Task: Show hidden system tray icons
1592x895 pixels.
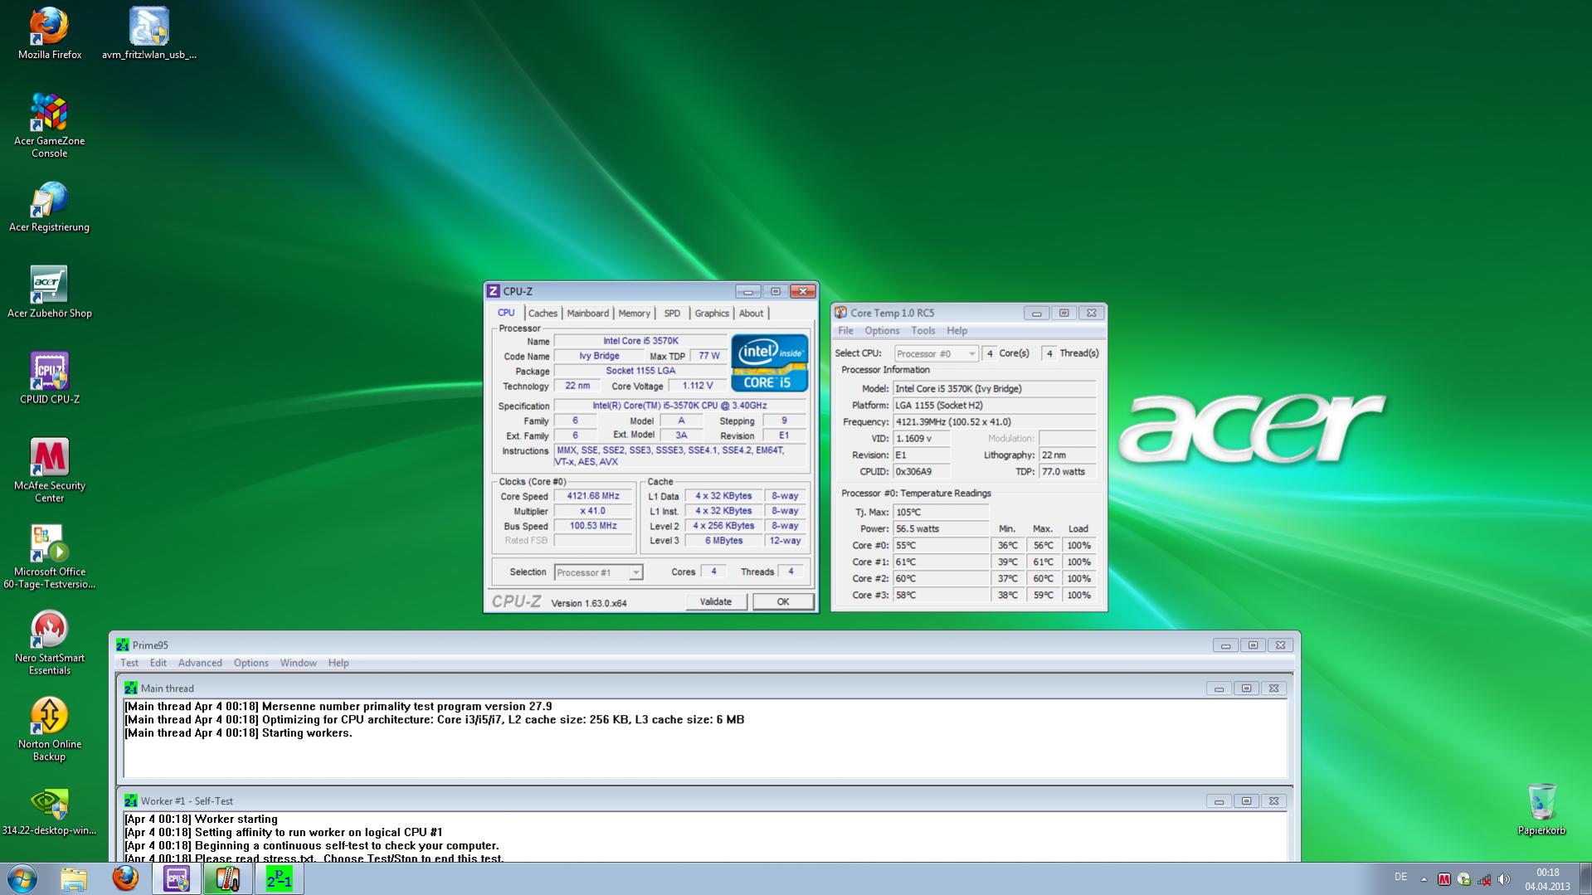Action: [1424, 879]
